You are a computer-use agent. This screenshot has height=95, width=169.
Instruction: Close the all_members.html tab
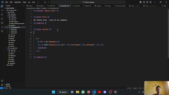pos(70,6)
